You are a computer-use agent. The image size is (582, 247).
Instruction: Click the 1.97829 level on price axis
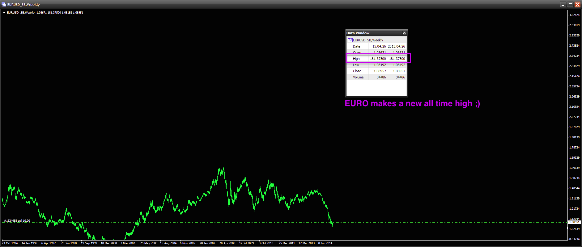pyautogui.click(x=574, y=127)
